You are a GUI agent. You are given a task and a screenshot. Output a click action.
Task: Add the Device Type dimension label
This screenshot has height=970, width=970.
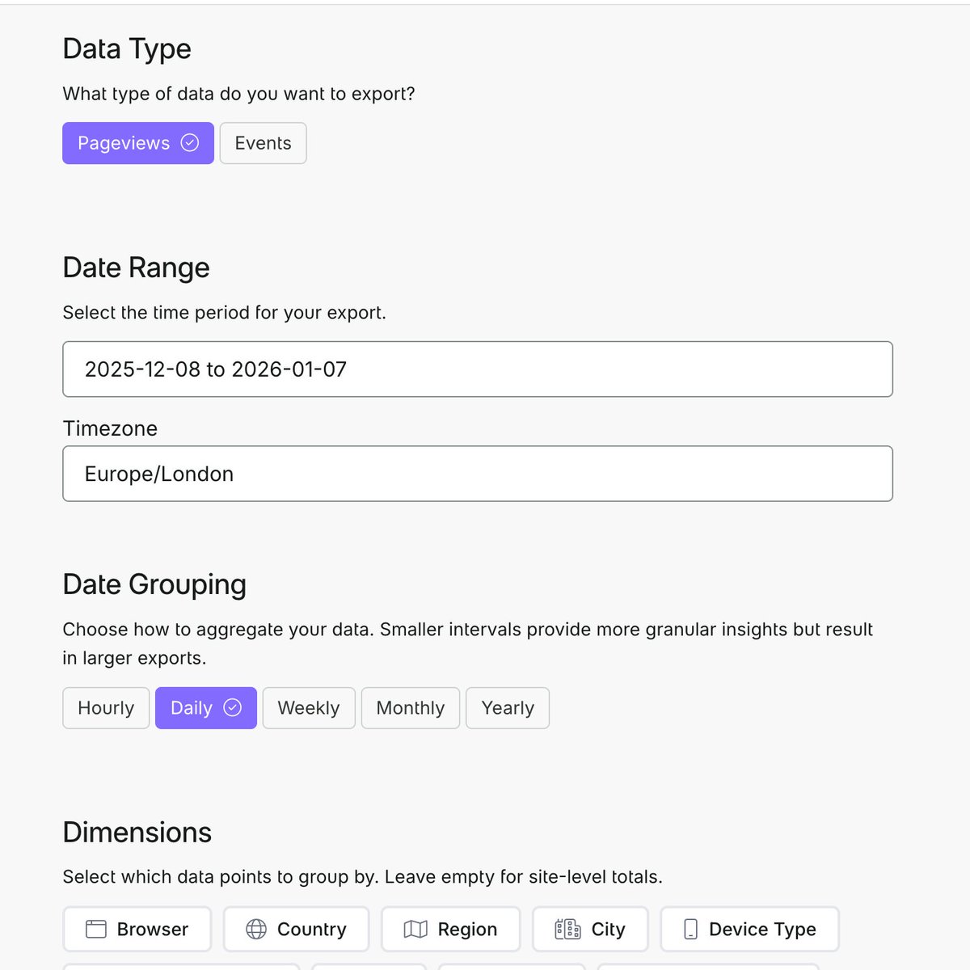coord(762,930)
